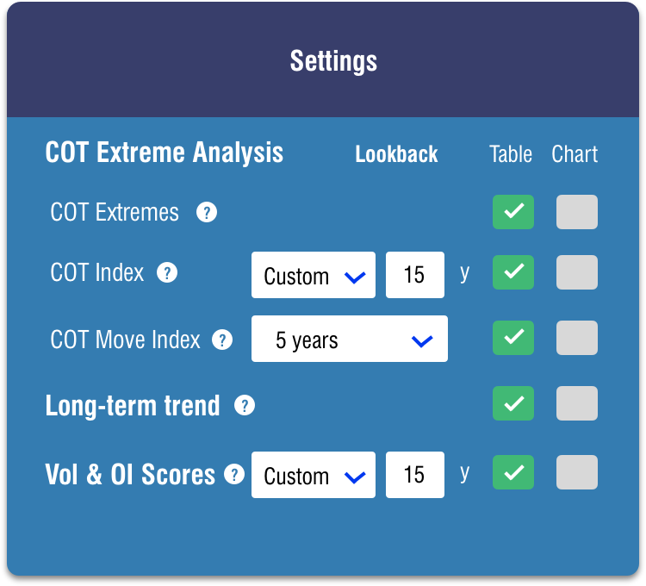The width and height of the screenshot is (646, 586).
Task: Disable the COT Index Table checkbox
Action: tap(513, 272)
